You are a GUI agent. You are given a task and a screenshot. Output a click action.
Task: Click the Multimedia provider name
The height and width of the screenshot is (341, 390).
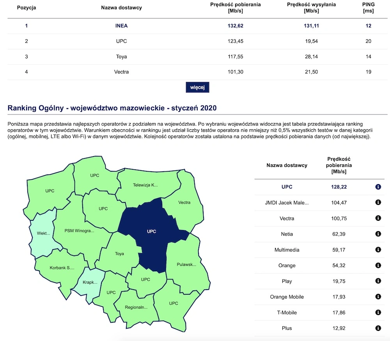click(287, 250)
